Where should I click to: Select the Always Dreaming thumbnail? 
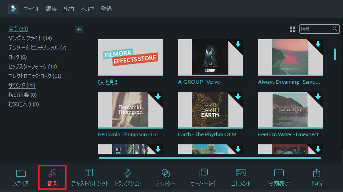pyautogui.click(x=290, y=57)
